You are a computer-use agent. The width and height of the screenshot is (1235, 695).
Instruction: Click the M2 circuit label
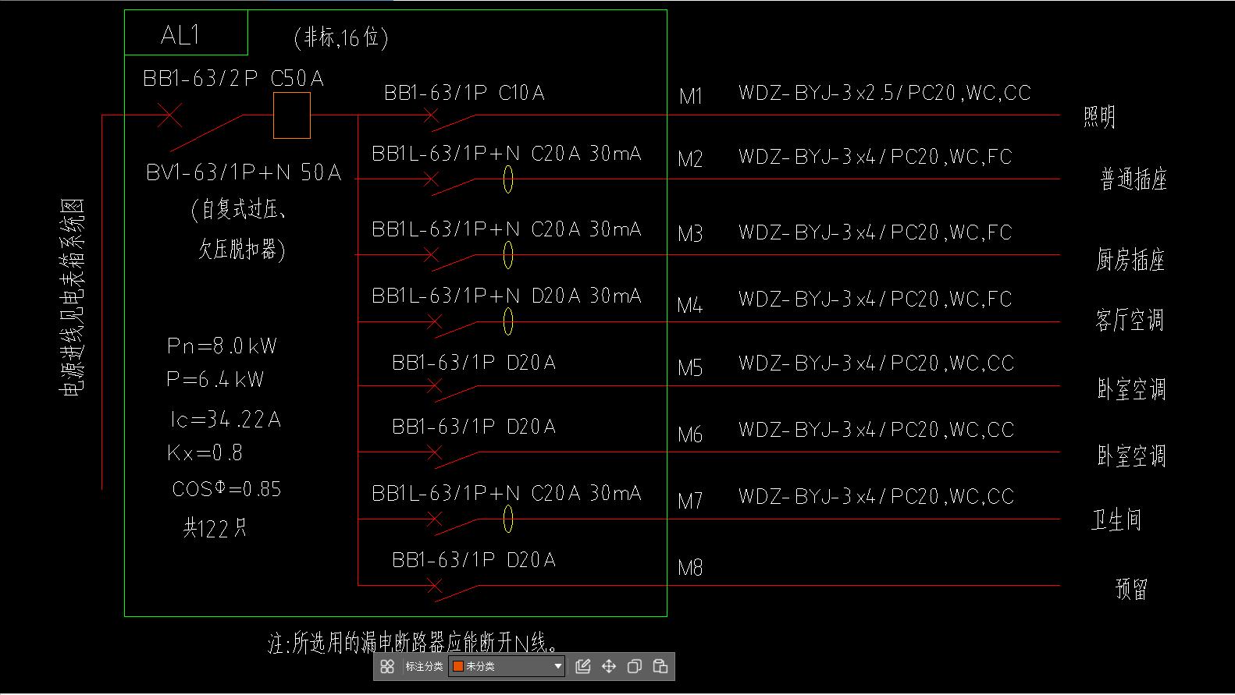point(691,159)
